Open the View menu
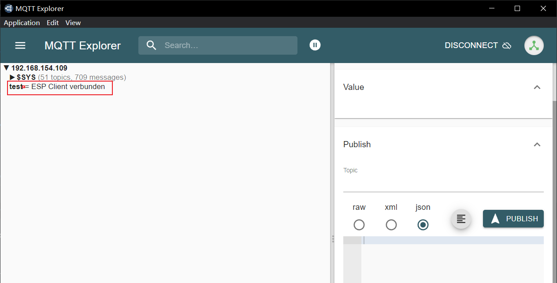557x283 pixels. pos(73,22)
